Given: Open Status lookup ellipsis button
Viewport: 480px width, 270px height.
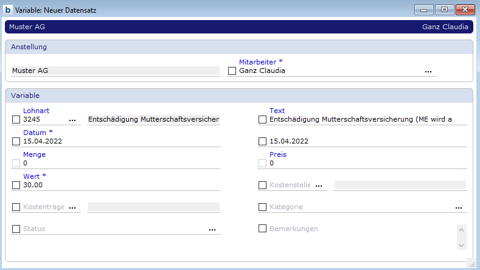Looking at the screenshot, I should click(x=212, y=229).
